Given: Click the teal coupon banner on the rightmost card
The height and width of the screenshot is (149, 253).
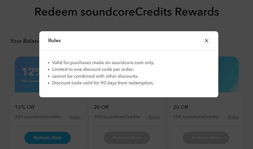Looking at the screenshot, I should (229, 74).
